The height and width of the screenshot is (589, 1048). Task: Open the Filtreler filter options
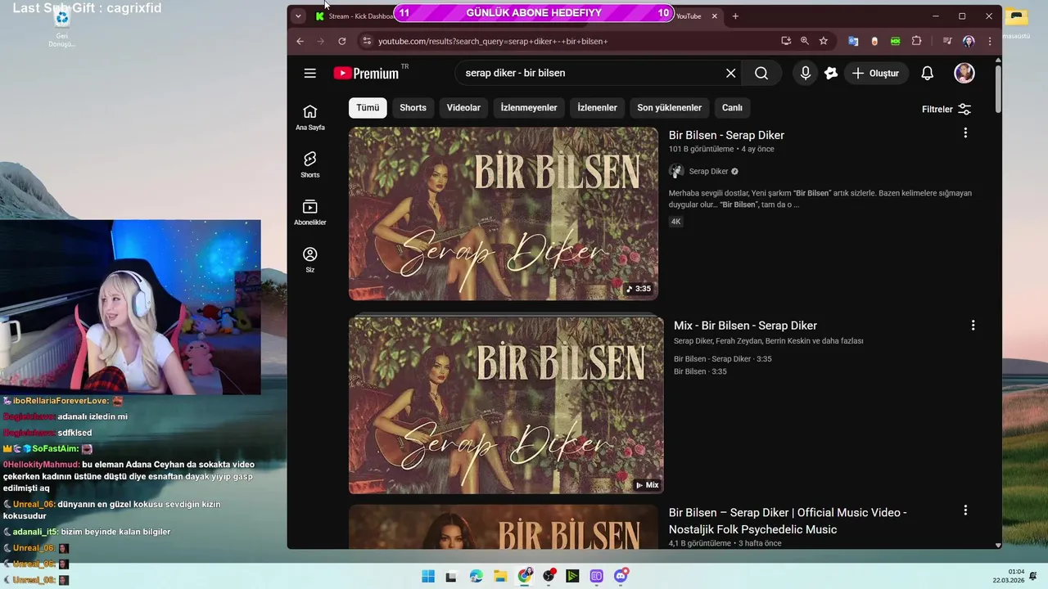(x=946, y=109)
